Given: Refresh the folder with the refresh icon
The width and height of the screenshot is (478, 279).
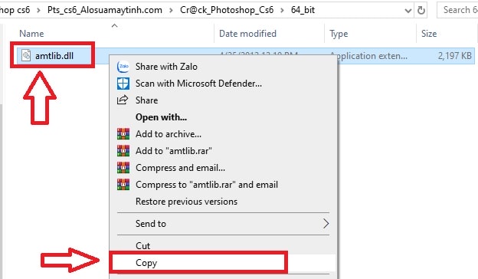Looking at the screenshot, I should tap(421, 11).
